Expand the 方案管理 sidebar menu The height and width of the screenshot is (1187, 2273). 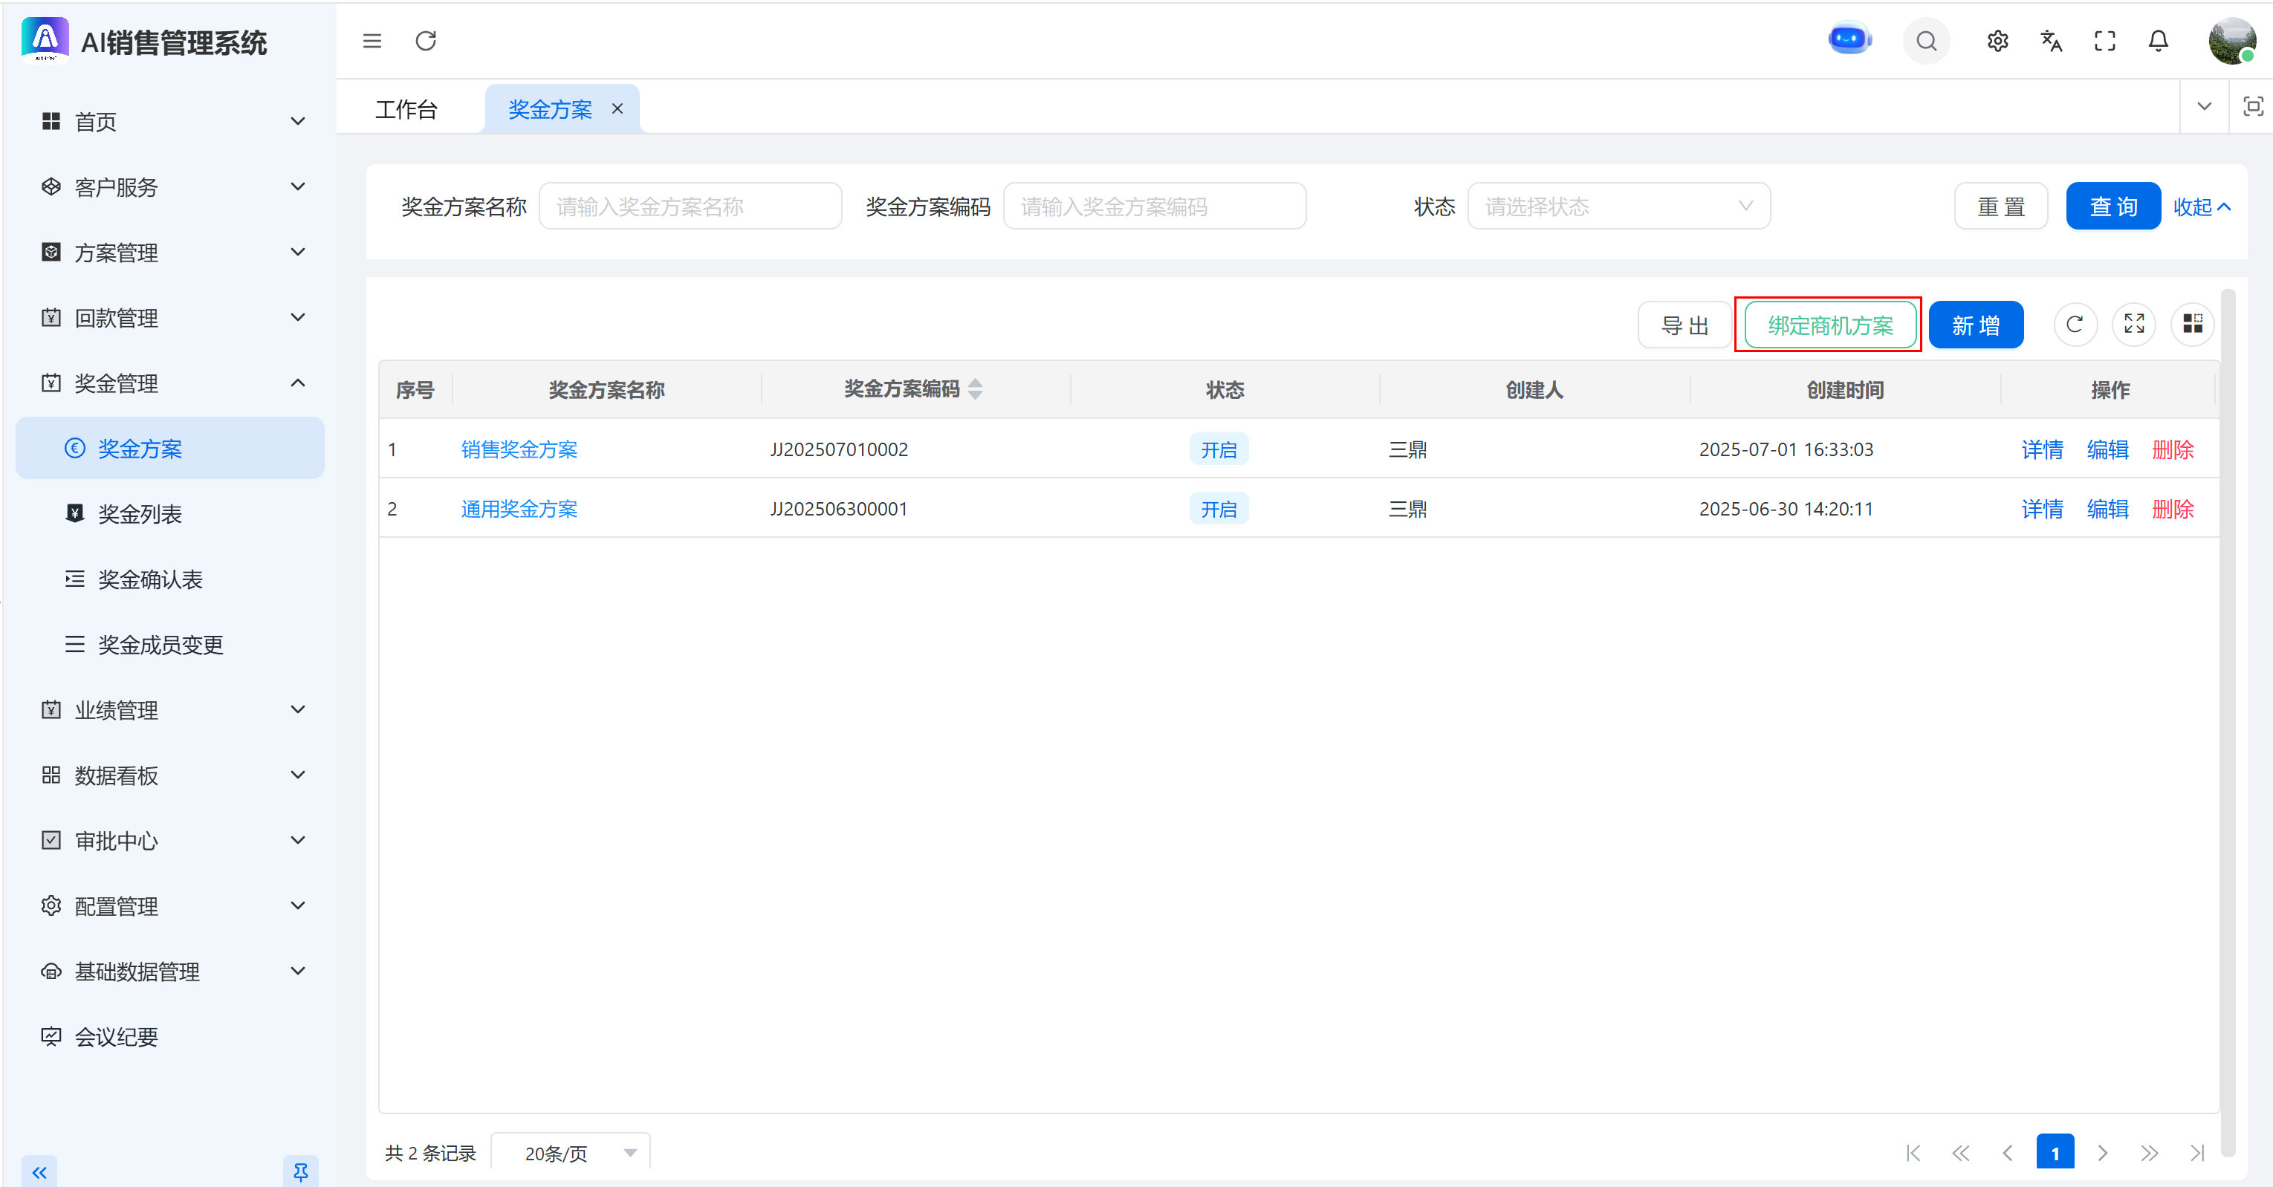click(x=173, y=253)
